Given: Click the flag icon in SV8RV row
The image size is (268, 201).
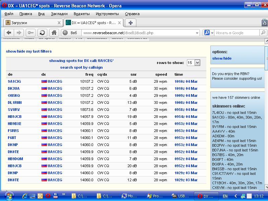Looking at the screenshot, I should [44, 110].
